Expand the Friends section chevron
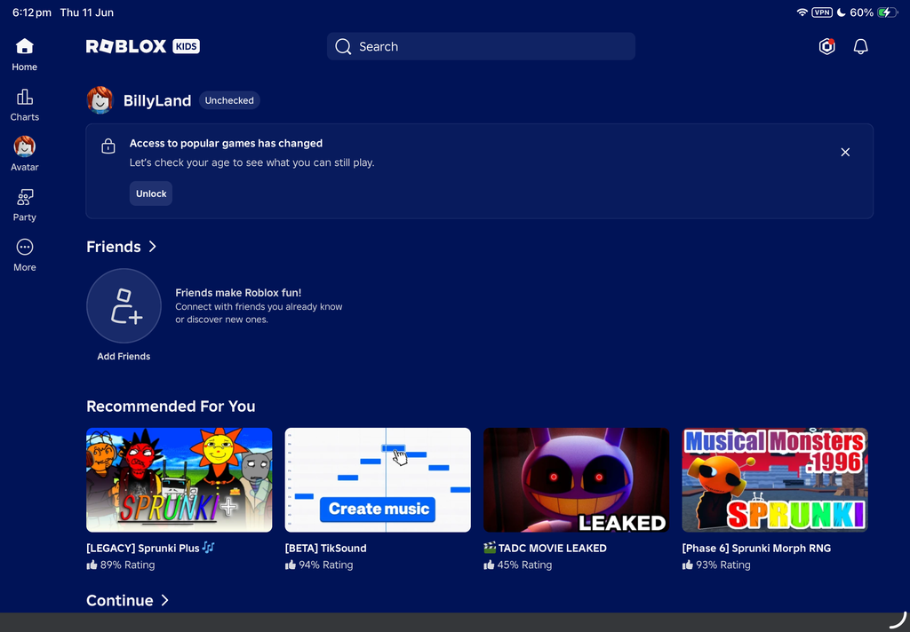The width and height of the screenshot is (910, 632). click(153, 247)
